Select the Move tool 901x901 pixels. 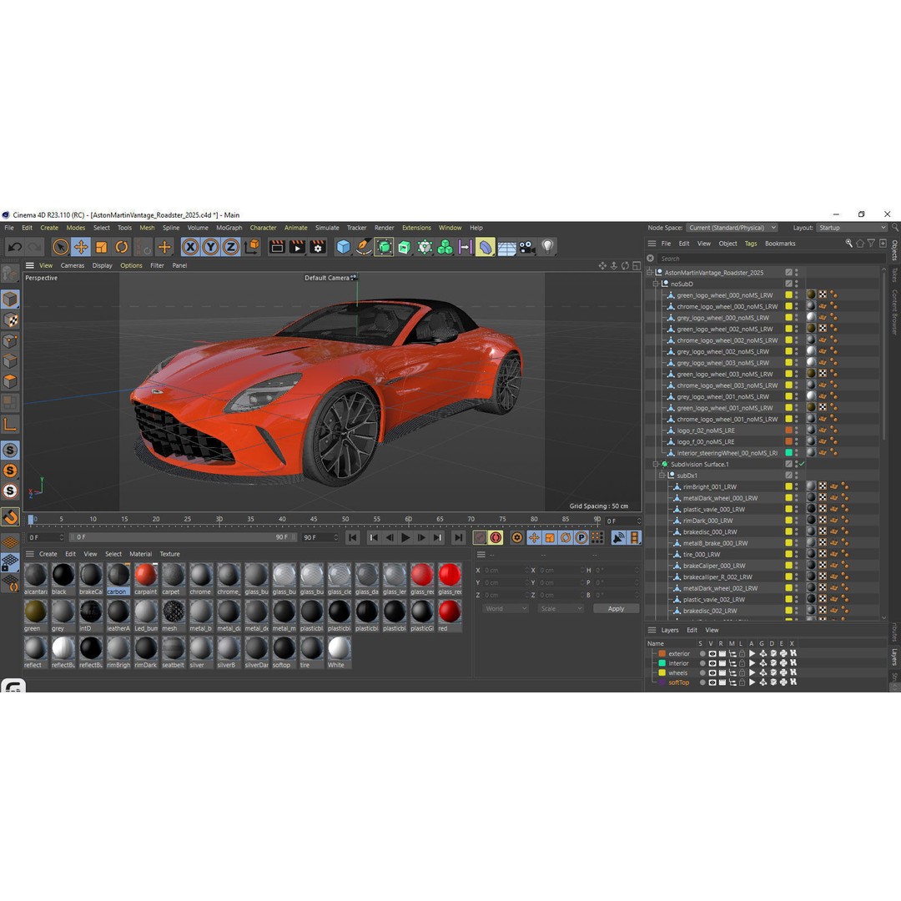[x=80, y=247]
